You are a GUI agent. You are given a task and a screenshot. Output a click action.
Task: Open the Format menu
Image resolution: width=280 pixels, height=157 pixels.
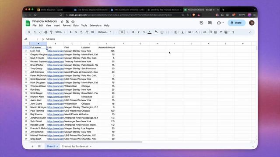point(66,25)
